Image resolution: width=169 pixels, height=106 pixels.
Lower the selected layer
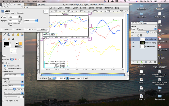click(142, 62)
